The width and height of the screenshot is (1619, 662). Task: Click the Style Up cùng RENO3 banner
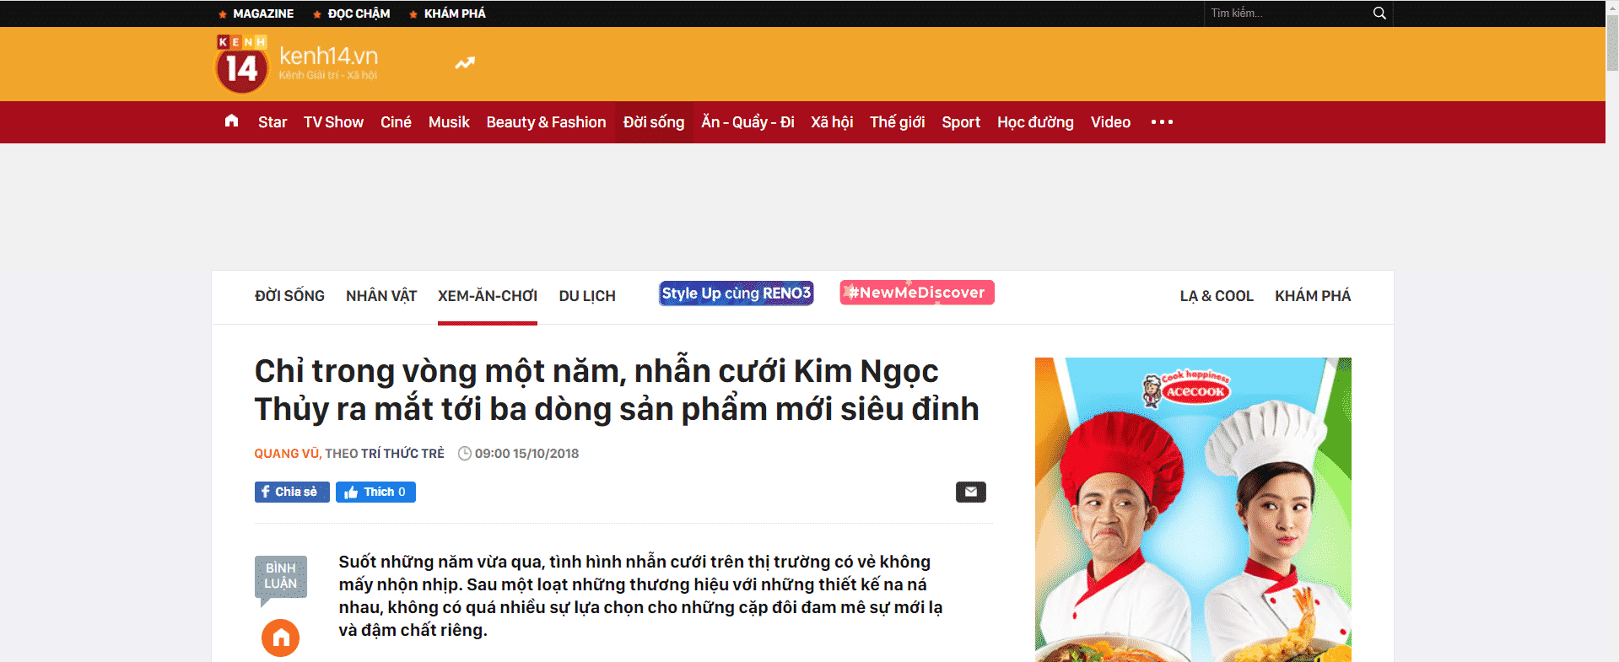(736, 293)
